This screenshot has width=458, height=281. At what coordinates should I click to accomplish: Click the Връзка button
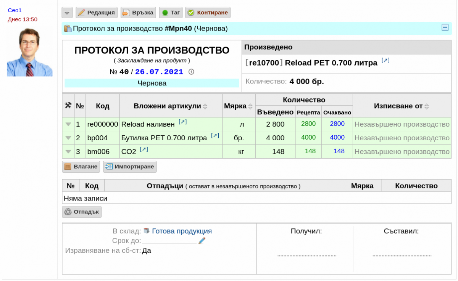(x=138, y=13)
